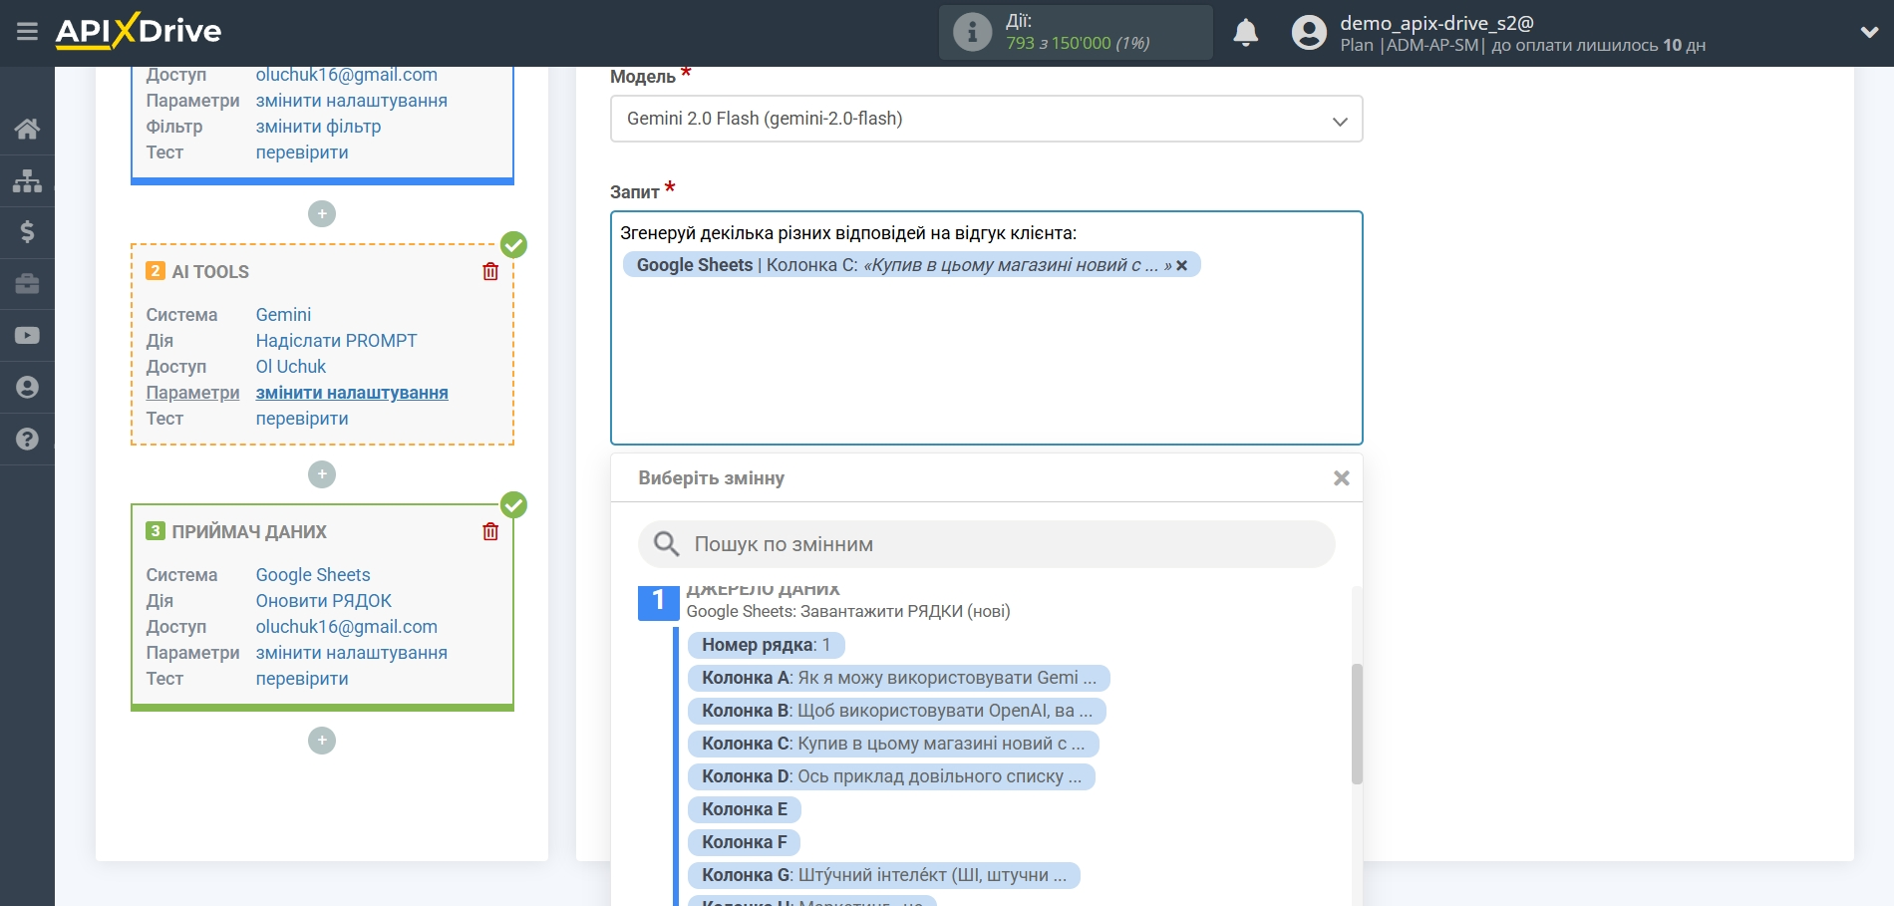Click перевірити in ПРИЙМАЧ ДАНИХ block
Viewport: 1894px width, 906px height.
[x=302, y=679]
